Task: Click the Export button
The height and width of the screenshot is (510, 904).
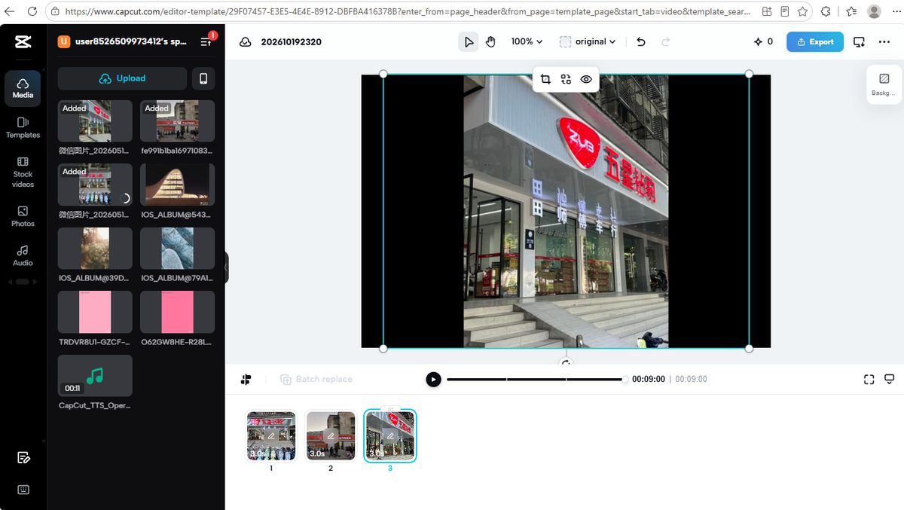Action: [x=814, y=42]
